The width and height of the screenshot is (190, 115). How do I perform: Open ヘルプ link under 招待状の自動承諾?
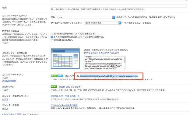click(5, 43)
